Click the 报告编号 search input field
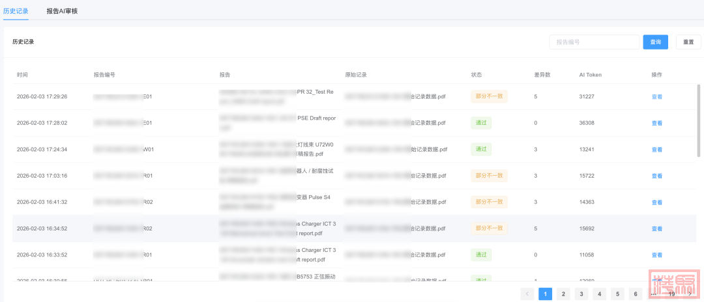Image resolution: width=704 pixels, height=302 pixels. tap(594, 42)
